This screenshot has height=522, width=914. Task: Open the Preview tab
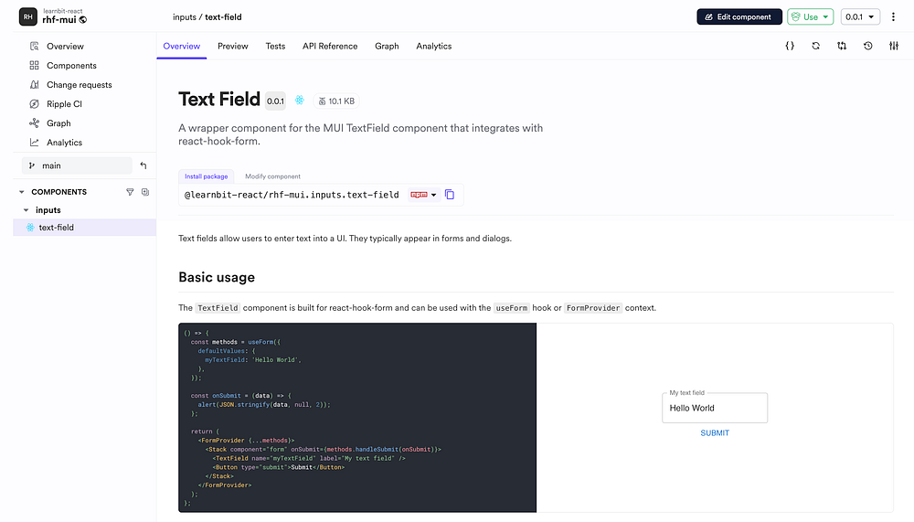click(x=233, y=46)
